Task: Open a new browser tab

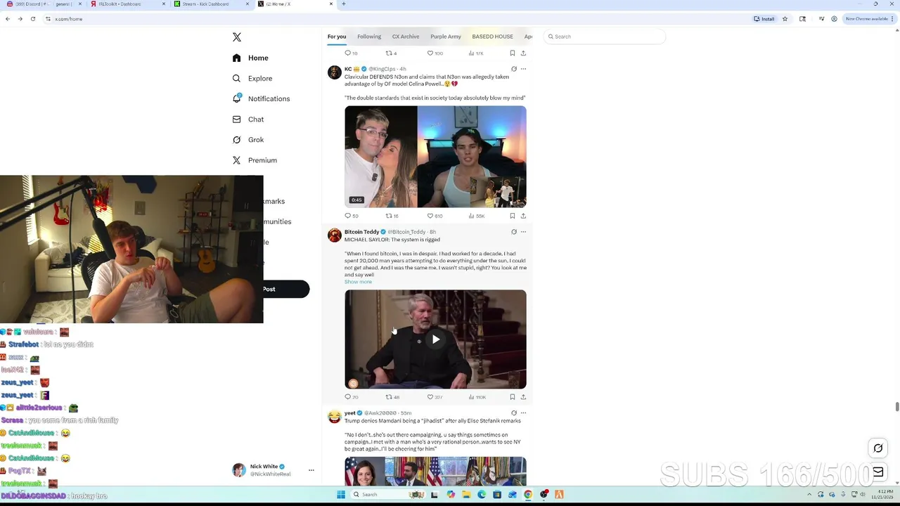Action: [344, 4]
